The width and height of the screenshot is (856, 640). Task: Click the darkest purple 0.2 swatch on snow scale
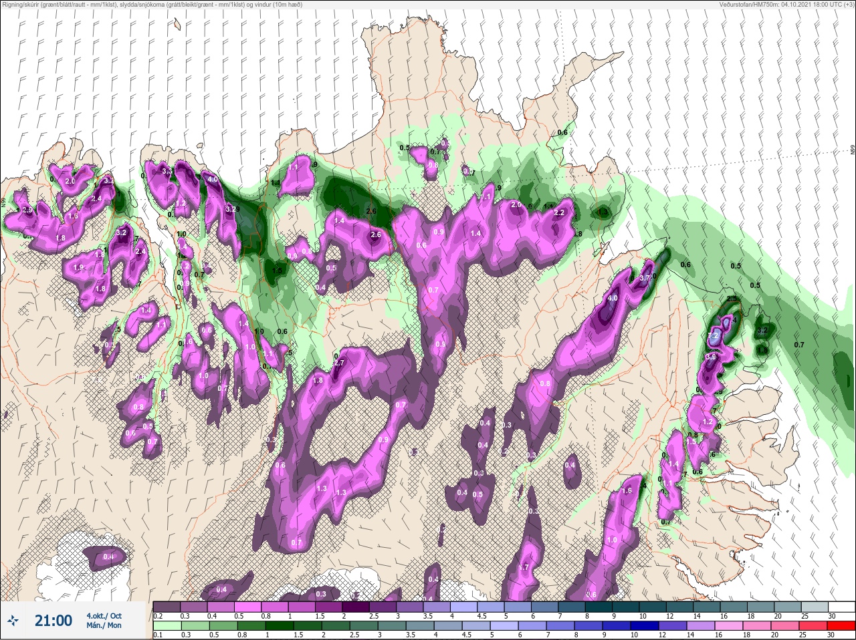[166, 607]
